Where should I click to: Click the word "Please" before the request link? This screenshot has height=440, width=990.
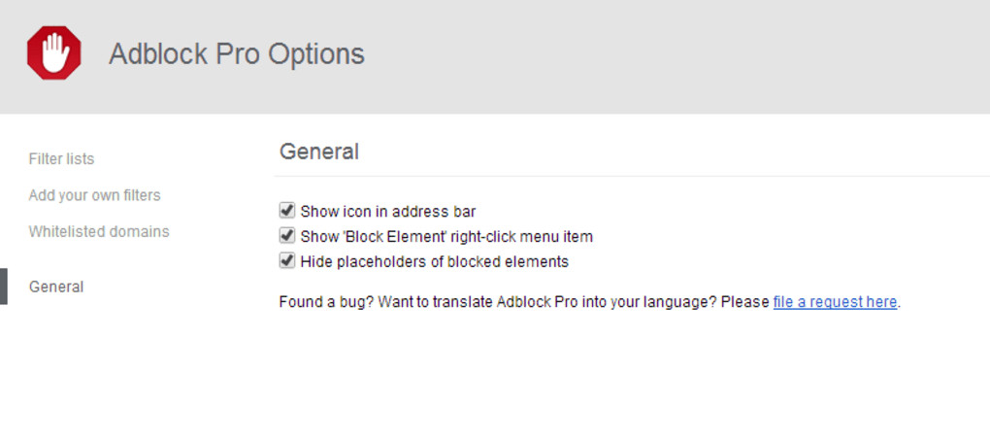[744, 302]
